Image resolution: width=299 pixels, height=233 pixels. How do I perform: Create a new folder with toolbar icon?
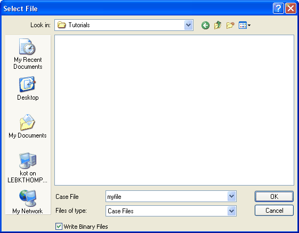(x=230, y=25)
